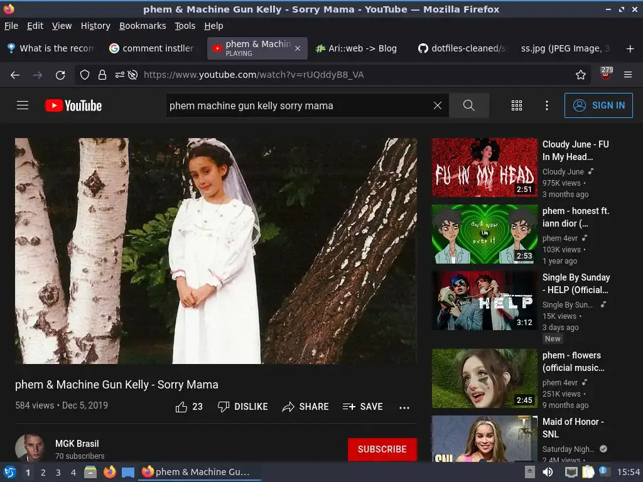Switch to workspace 3 on taskbar

[x=58, y=473]
